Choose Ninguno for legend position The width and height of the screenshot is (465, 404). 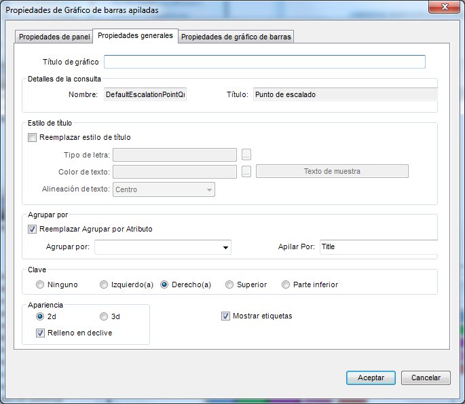pos(40,284)
